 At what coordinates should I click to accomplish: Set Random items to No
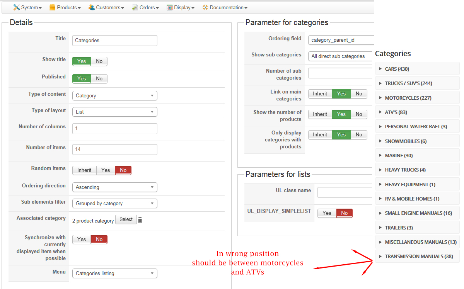click(x=123, y=170)
